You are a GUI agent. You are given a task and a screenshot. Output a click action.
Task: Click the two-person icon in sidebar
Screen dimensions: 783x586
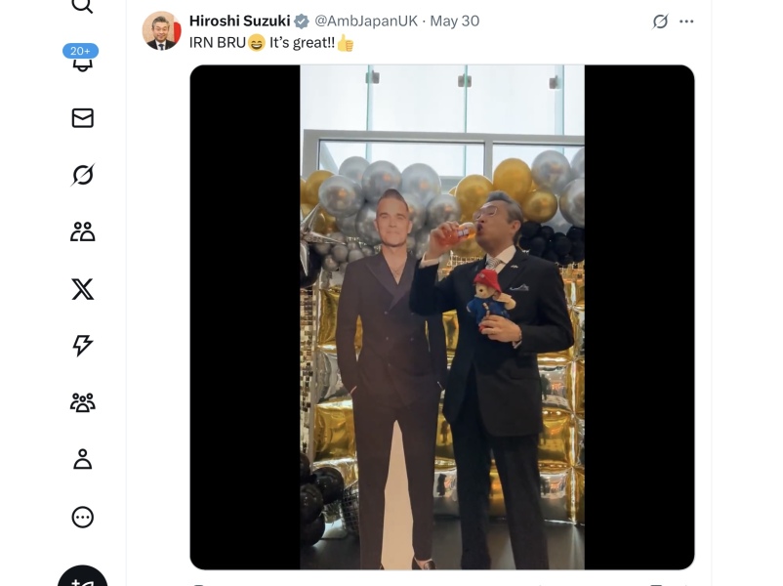pos(82,231)
